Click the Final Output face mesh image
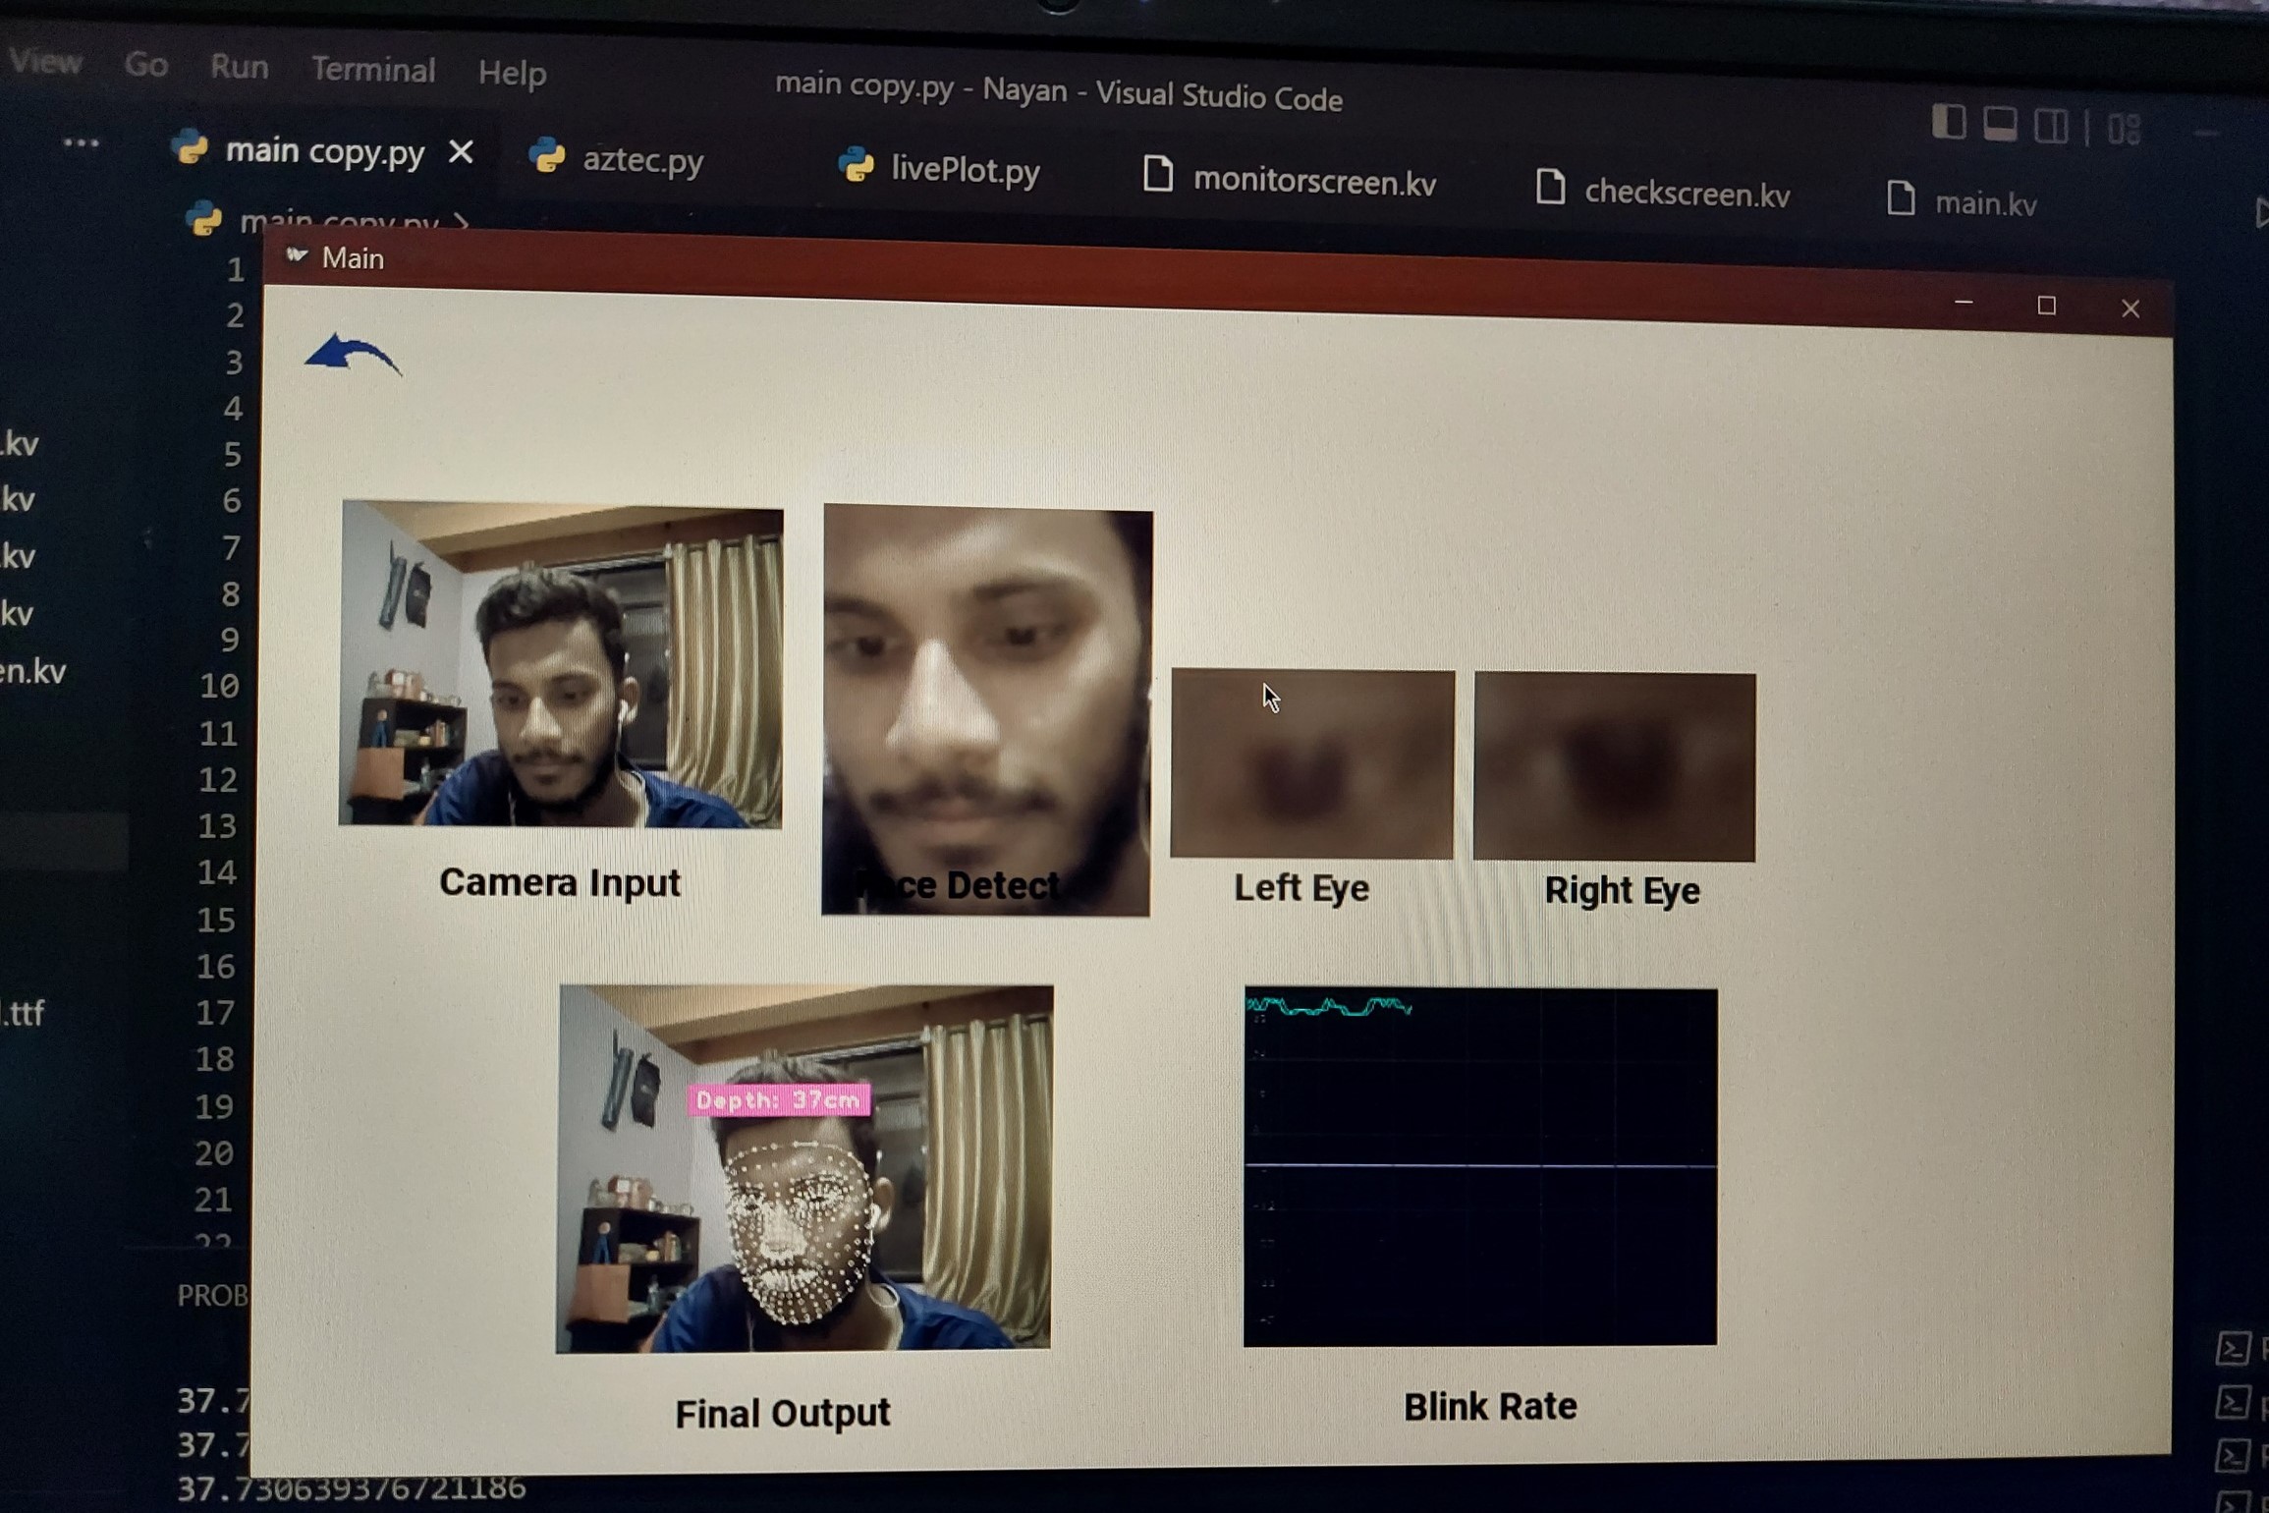This screenshot has height=1513, width=2269. point(804,1168)
